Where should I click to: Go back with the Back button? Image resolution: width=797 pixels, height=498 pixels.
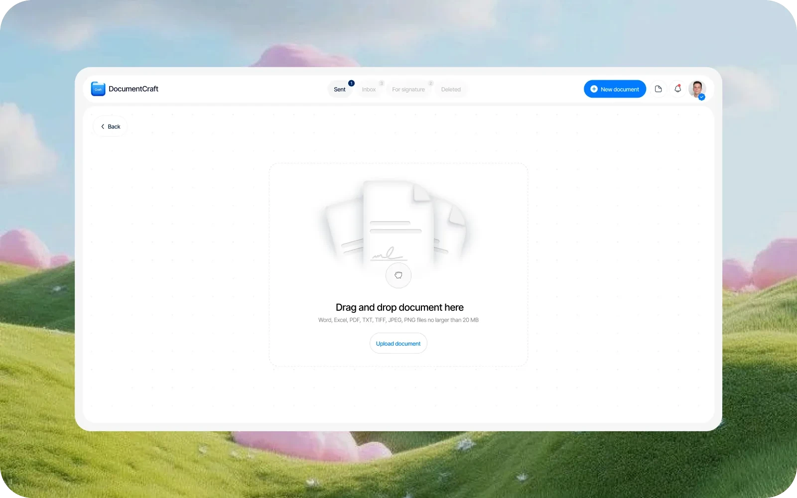110,126
